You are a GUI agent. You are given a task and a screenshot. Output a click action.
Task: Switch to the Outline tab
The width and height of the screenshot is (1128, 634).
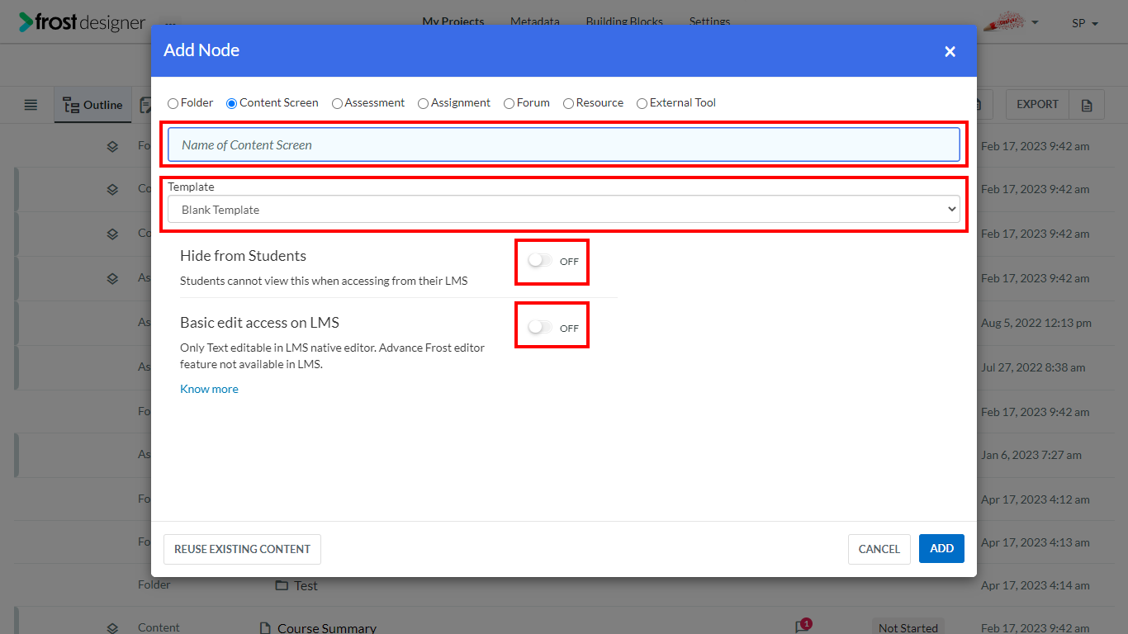click(92, 105)
